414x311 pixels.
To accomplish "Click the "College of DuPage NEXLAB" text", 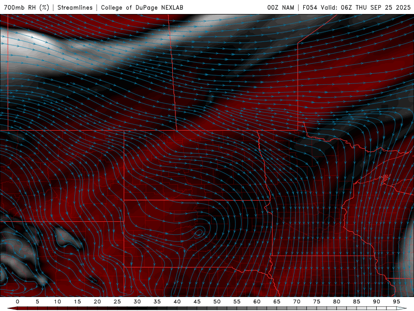I will click(142, 7).
